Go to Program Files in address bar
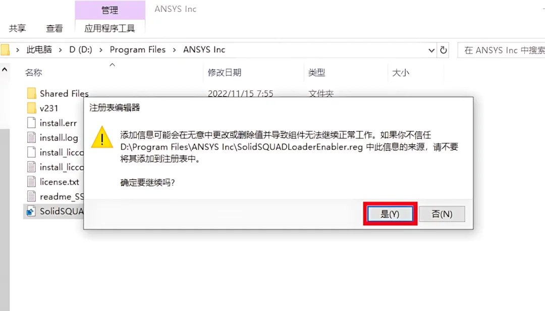This screenshot has height=311, width=545. (138, 50)
